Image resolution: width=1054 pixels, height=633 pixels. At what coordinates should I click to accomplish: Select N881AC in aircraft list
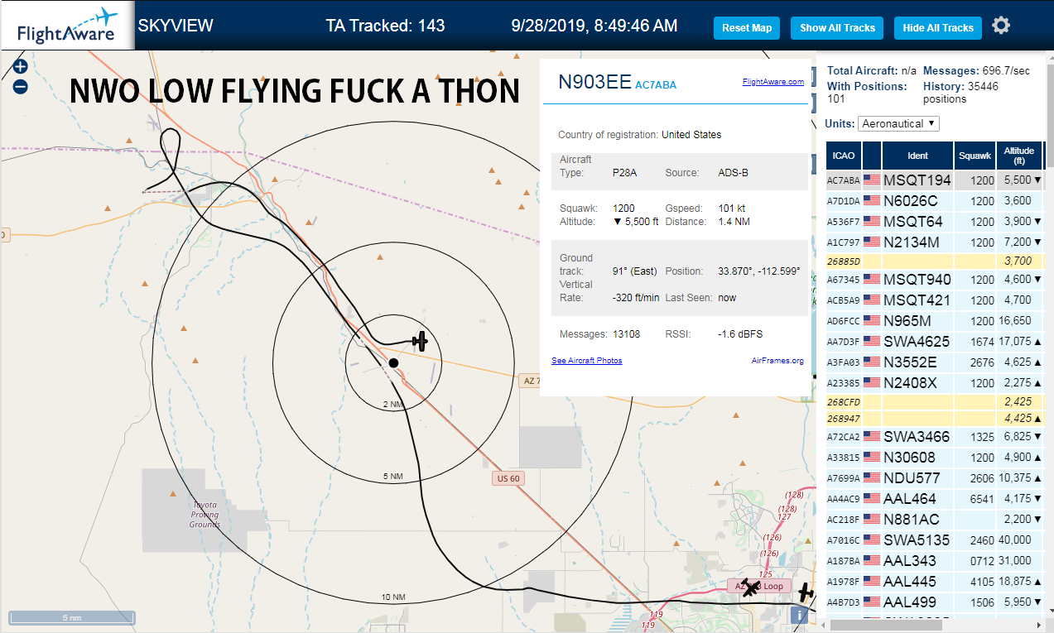coord(934,519)
